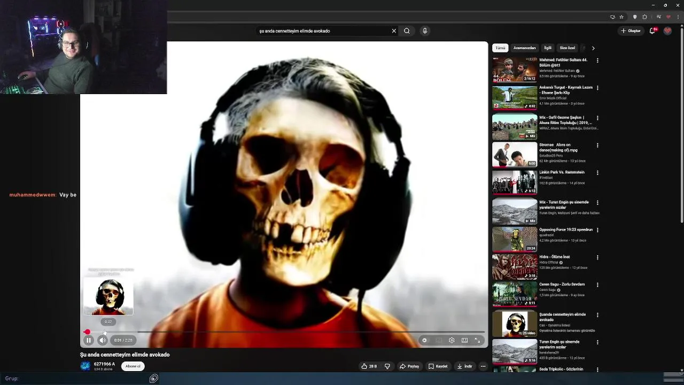Open Mix - Turan Engin şu sinemde thumbnail
This screenshot has height=385, width=684.
515,212
